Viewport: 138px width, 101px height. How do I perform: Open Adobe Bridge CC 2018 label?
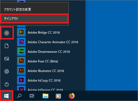pyautogui.click(x=44, y=33)
